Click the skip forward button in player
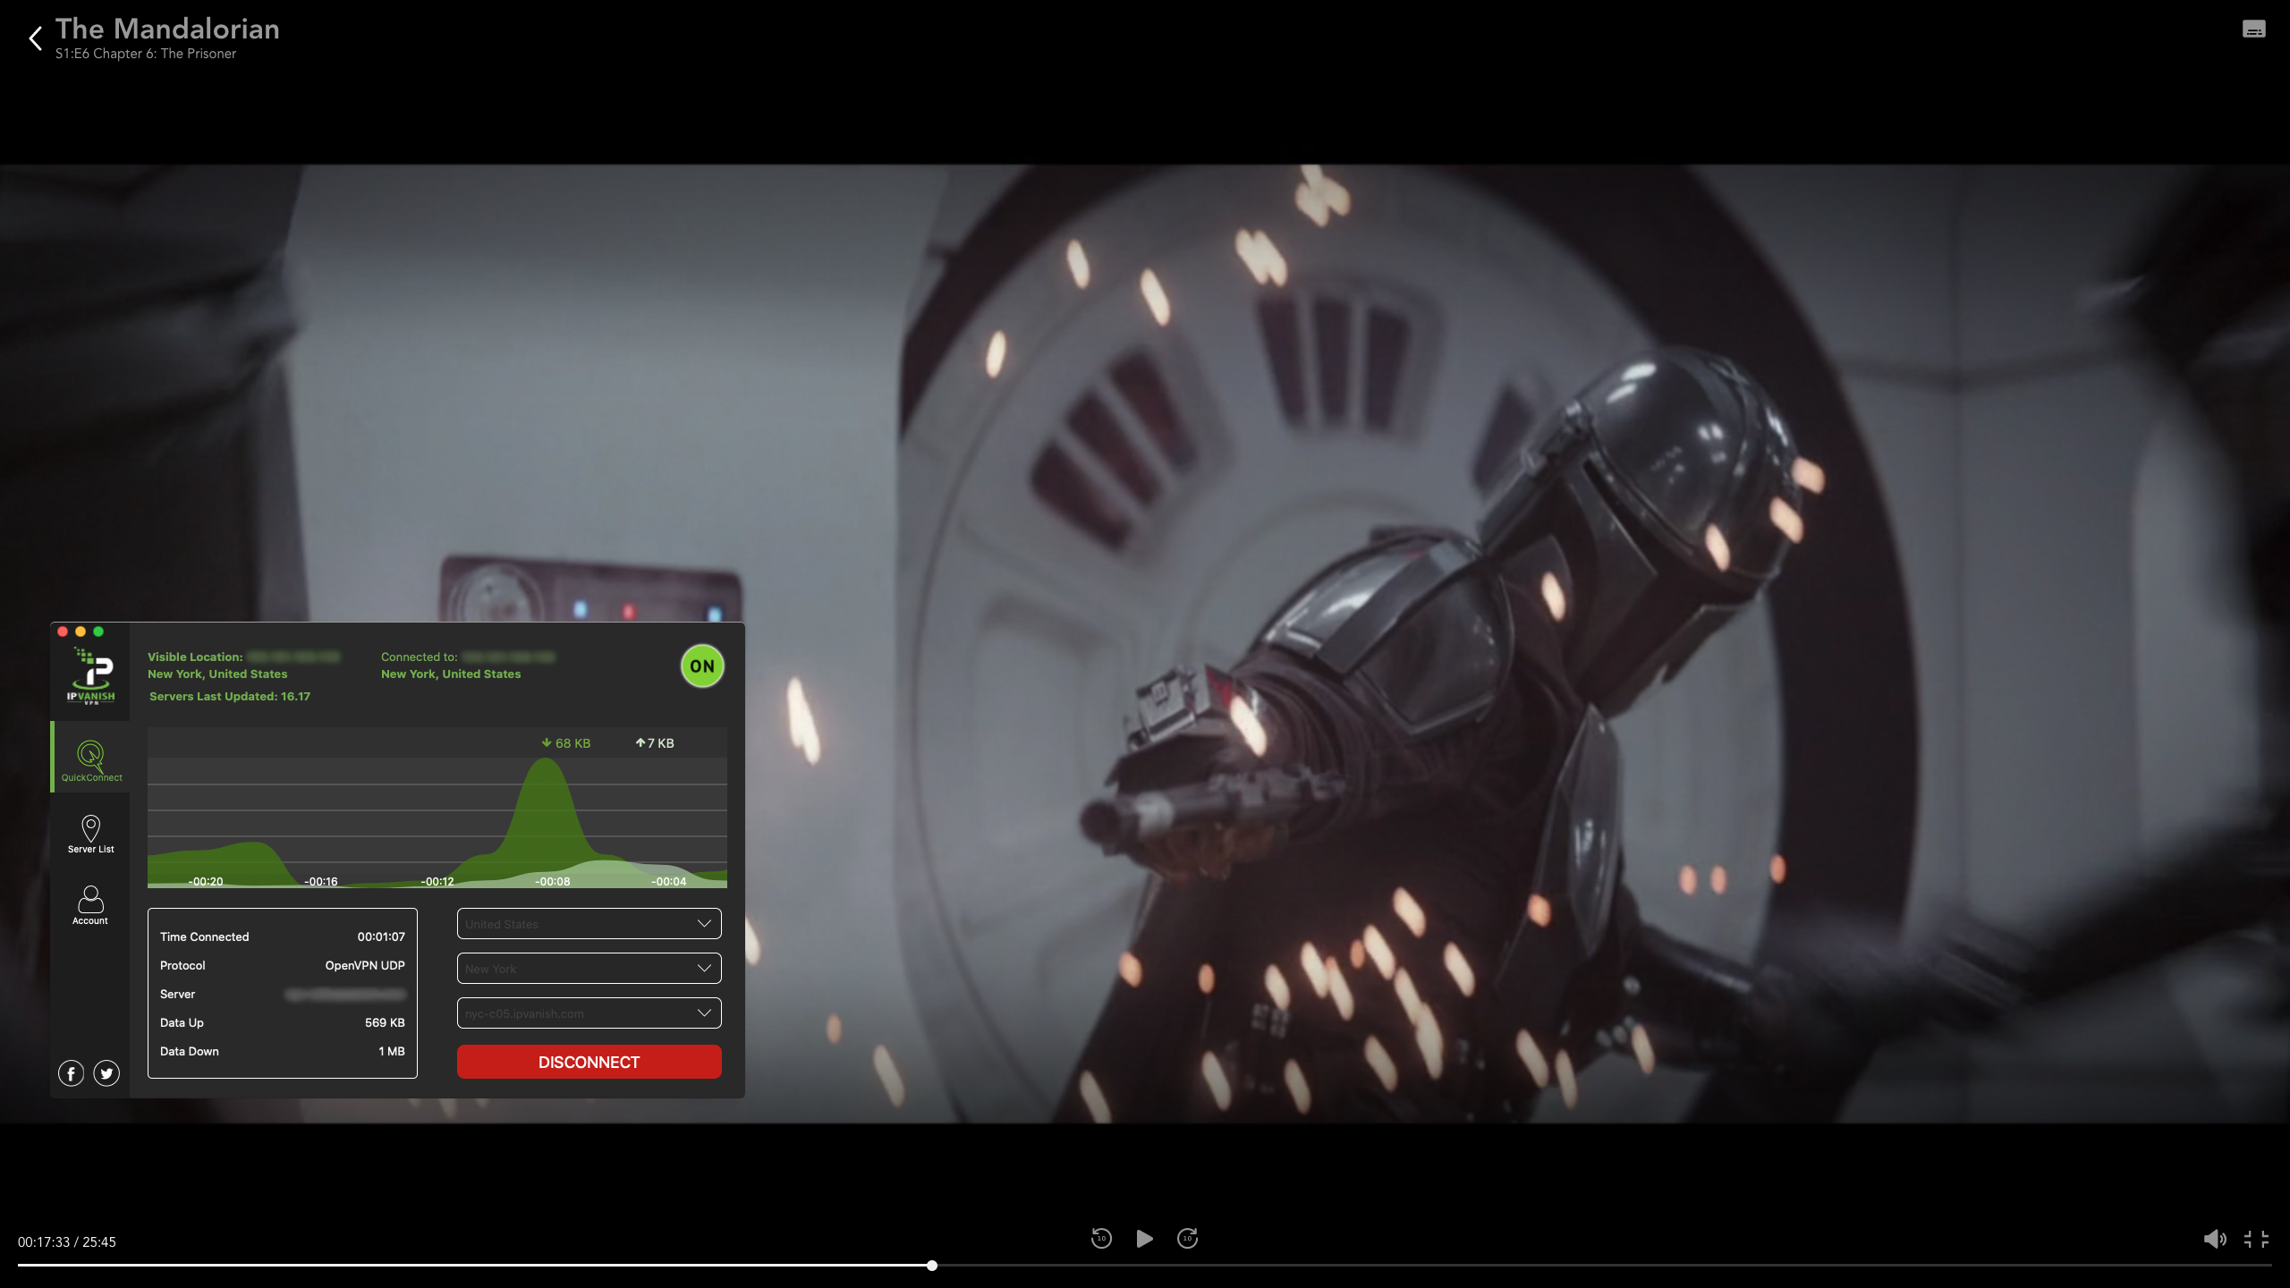The height and width of the screenshot is (1288, 2290). click(1187, 1238)
